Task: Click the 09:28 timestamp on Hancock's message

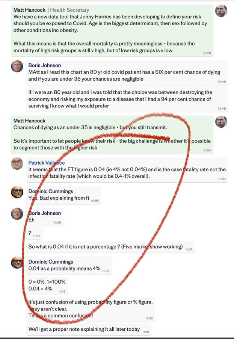Action: click(207, 53)
